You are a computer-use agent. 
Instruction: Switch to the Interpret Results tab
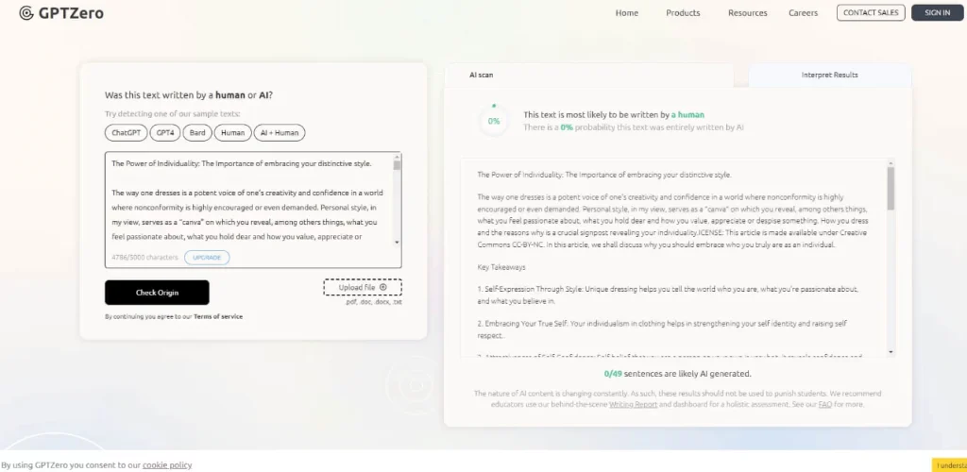(829, 75)
